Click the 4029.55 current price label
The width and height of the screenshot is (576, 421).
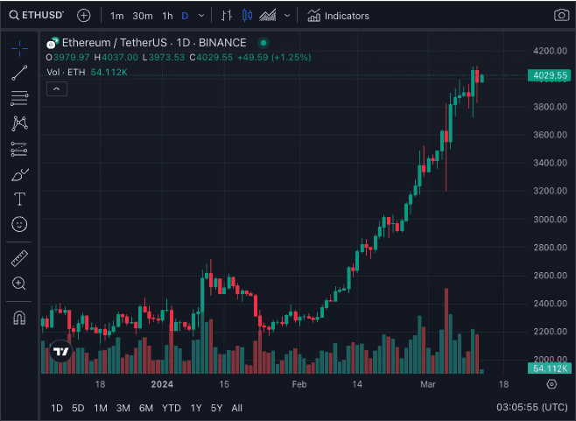pos(549,75)
